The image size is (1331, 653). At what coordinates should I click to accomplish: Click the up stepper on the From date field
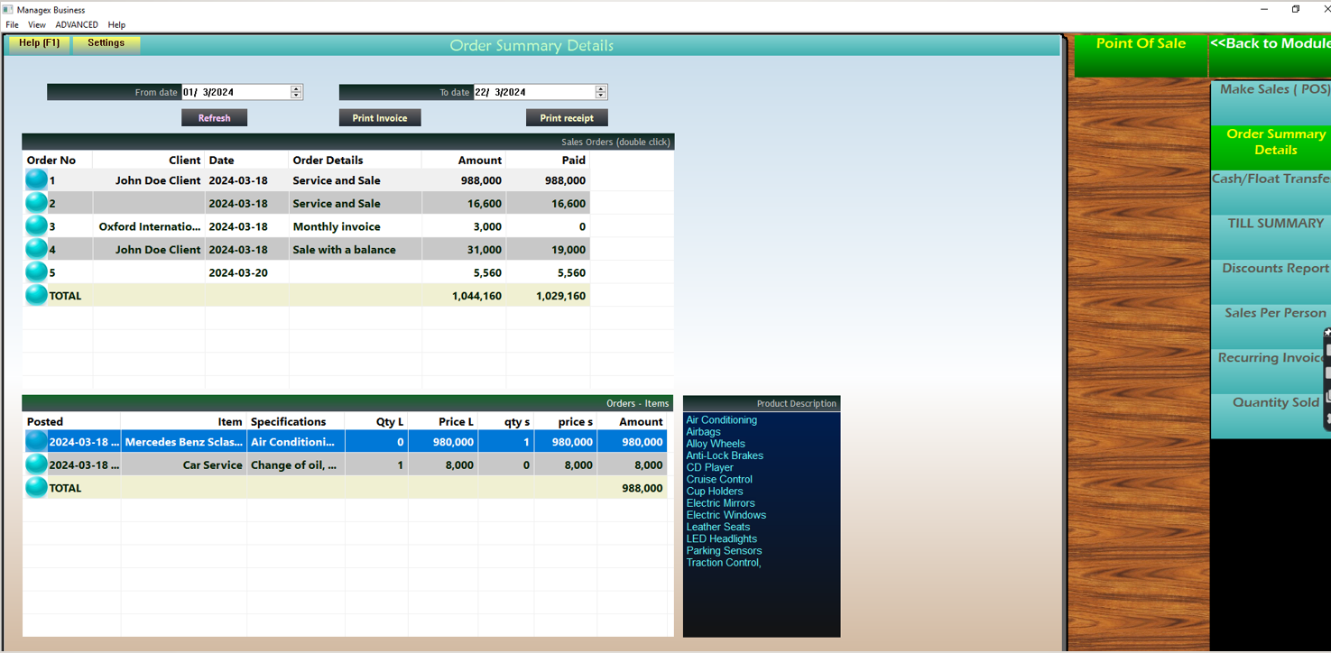tap(295, 87)
